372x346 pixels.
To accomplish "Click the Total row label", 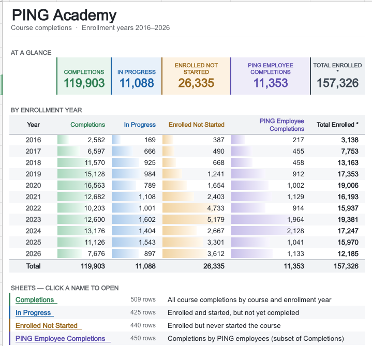I will (33, 266).
